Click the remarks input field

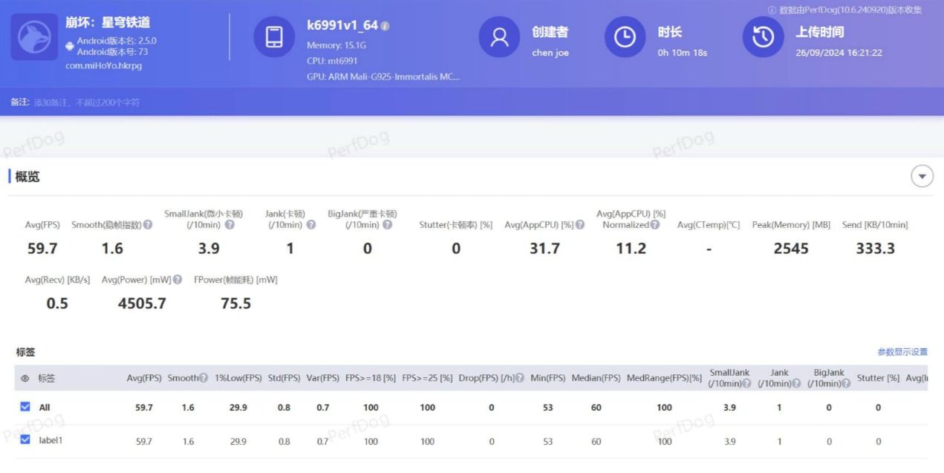87,102
